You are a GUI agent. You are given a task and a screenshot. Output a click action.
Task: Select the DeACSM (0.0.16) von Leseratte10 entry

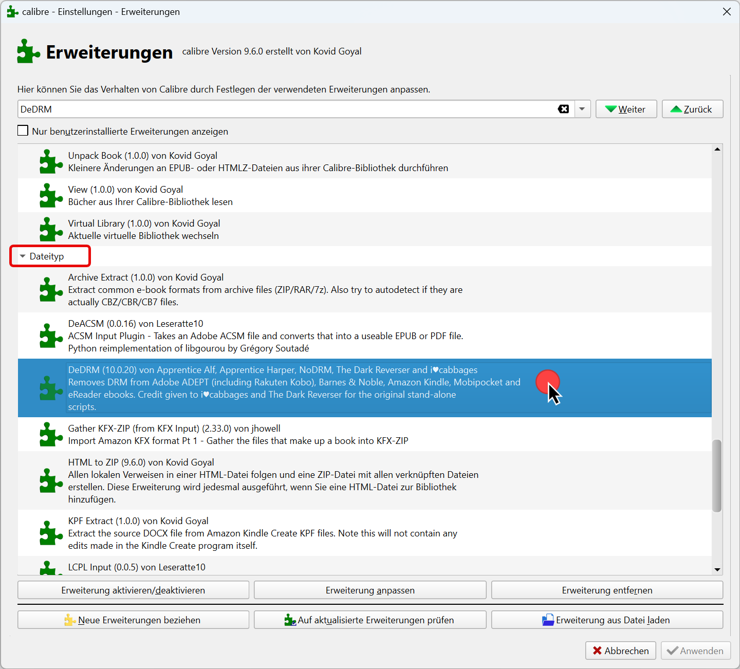tap(365, 336)
